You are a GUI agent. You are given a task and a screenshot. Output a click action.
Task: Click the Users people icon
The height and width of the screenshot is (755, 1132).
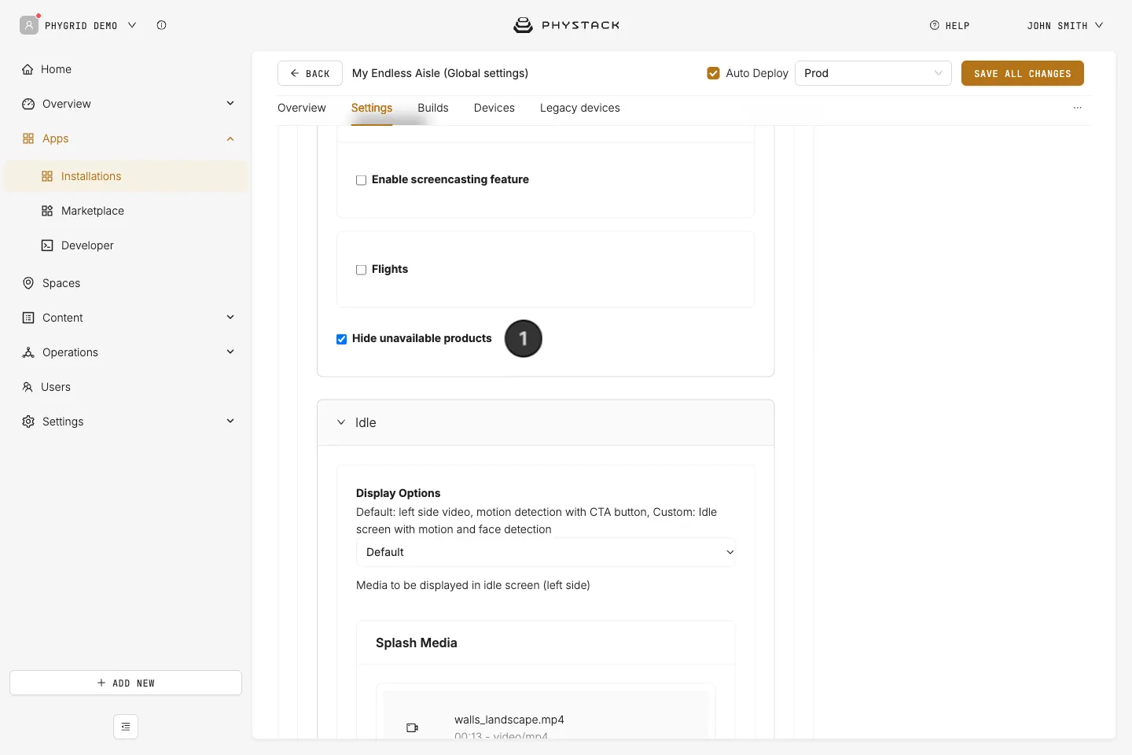[x=28, y=387]
